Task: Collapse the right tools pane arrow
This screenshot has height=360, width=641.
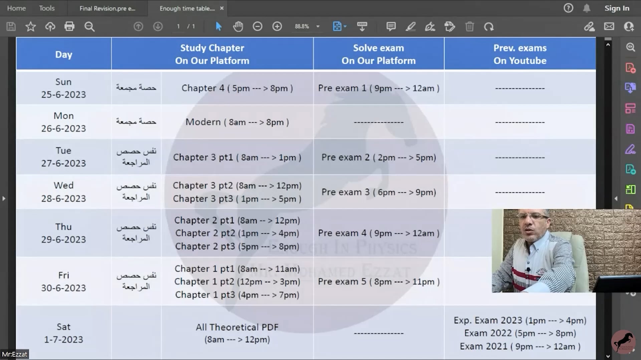Action: [x=616, y=199]
